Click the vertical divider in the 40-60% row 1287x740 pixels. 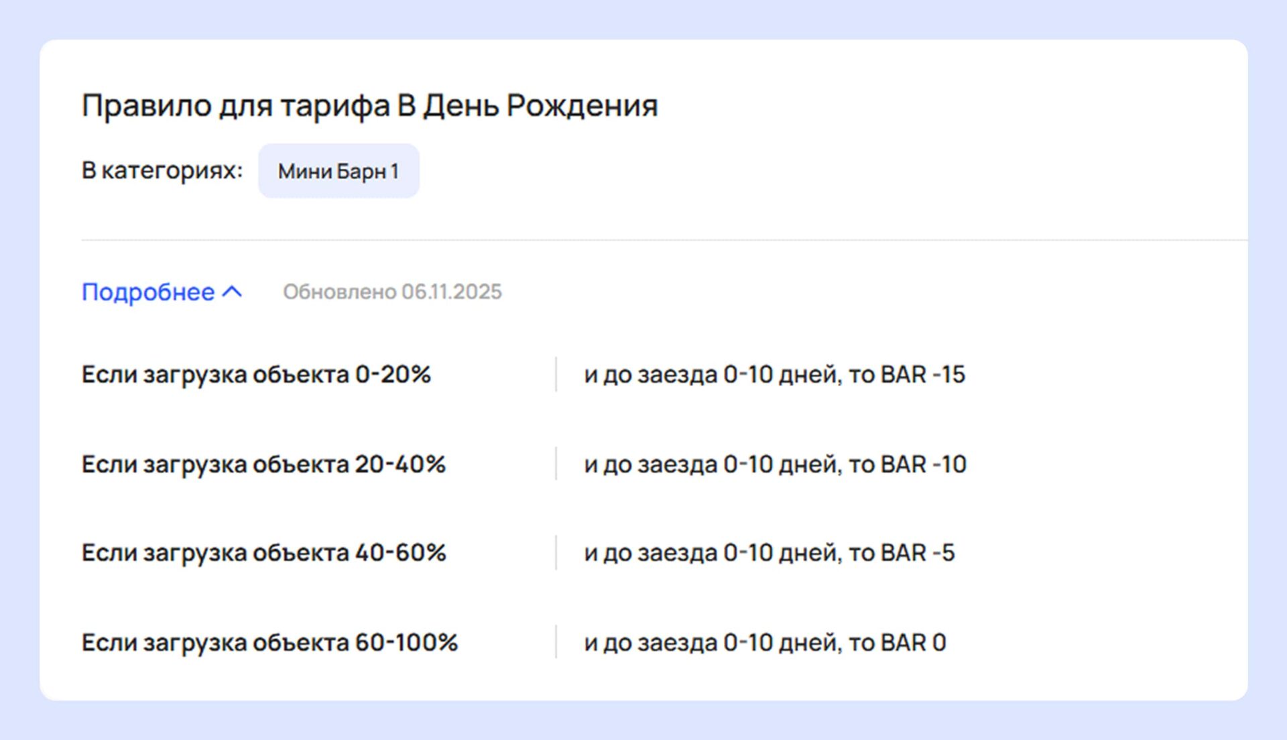556,553
